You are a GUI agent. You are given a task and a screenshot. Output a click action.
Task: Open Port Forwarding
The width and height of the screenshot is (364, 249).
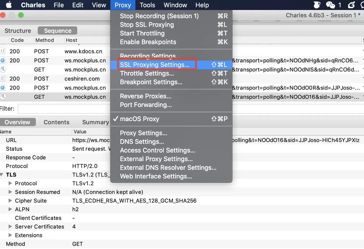tap(171, 105)
